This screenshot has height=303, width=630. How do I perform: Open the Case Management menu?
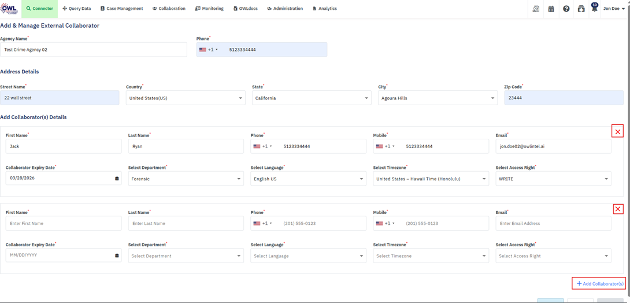[x=121, y=9]
